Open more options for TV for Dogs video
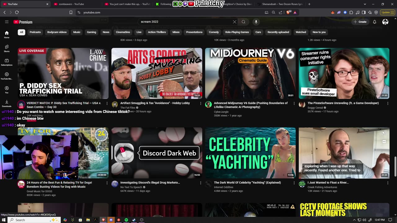The height and width of the screenshot is (223, 397). pos(107,183)
